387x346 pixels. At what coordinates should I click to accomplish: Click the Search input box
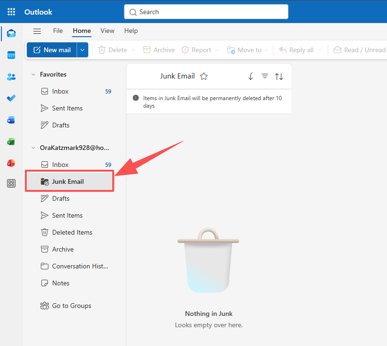pos(206,12)
